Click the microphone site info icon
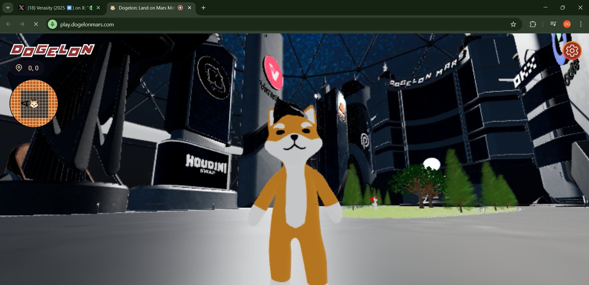The width and height of the screenshot is (589, 285). pos(53,24)
